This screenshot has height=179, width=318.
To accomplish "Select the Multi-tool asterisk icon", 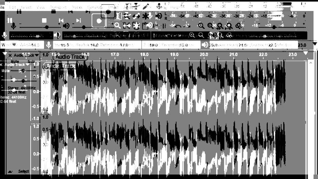I will tap(147, 16).
